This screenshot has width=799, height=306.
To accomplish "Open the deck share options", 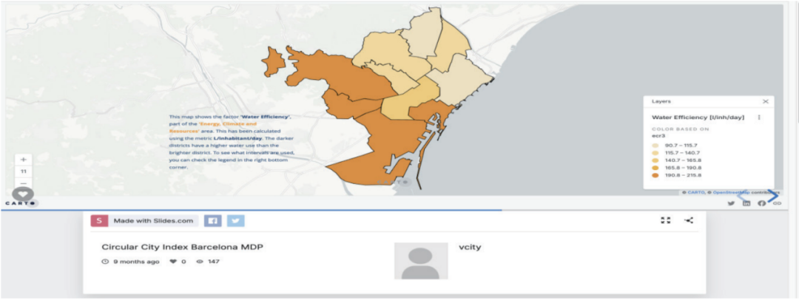I will [689, 220].
